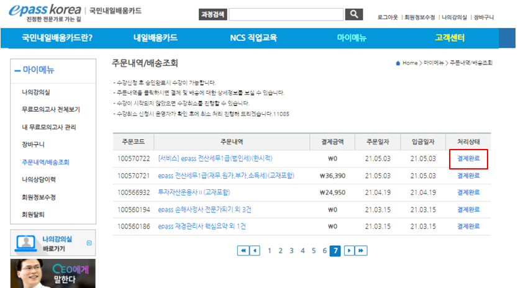Click the 주문코드 column header

[x=134, y=142]
